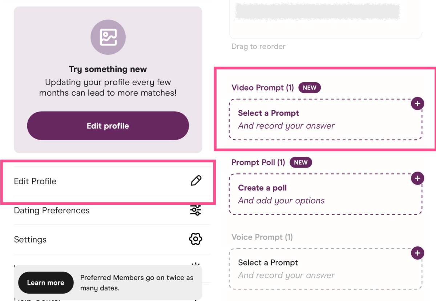The height and width of the screenshot is (301, 436).
Task: Click the photo icon in the Try something new card
Action: (108, 37)
